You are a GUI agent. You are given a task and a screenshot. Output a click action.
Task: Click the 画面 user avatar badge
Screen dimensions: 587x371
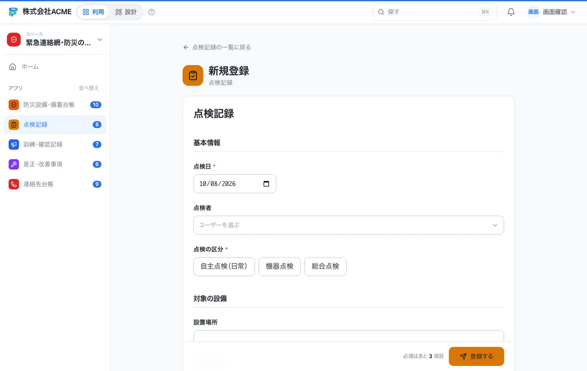[x=533, y=12]
